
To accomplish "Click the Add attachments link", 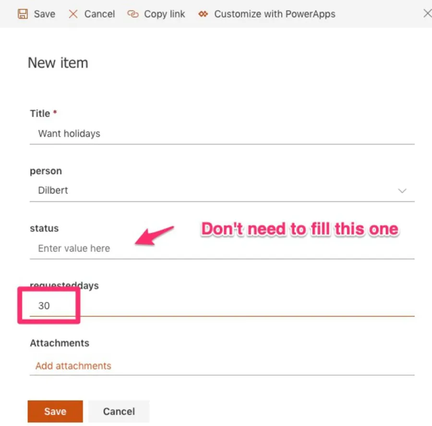I will tap(73, 366).
